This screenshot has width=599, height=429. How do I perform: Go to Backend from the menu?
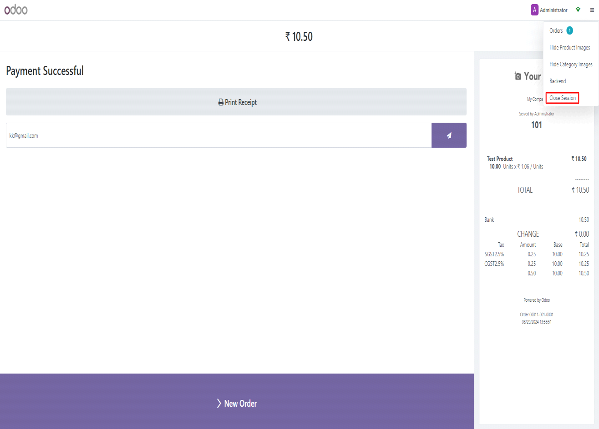pos(558,81)
